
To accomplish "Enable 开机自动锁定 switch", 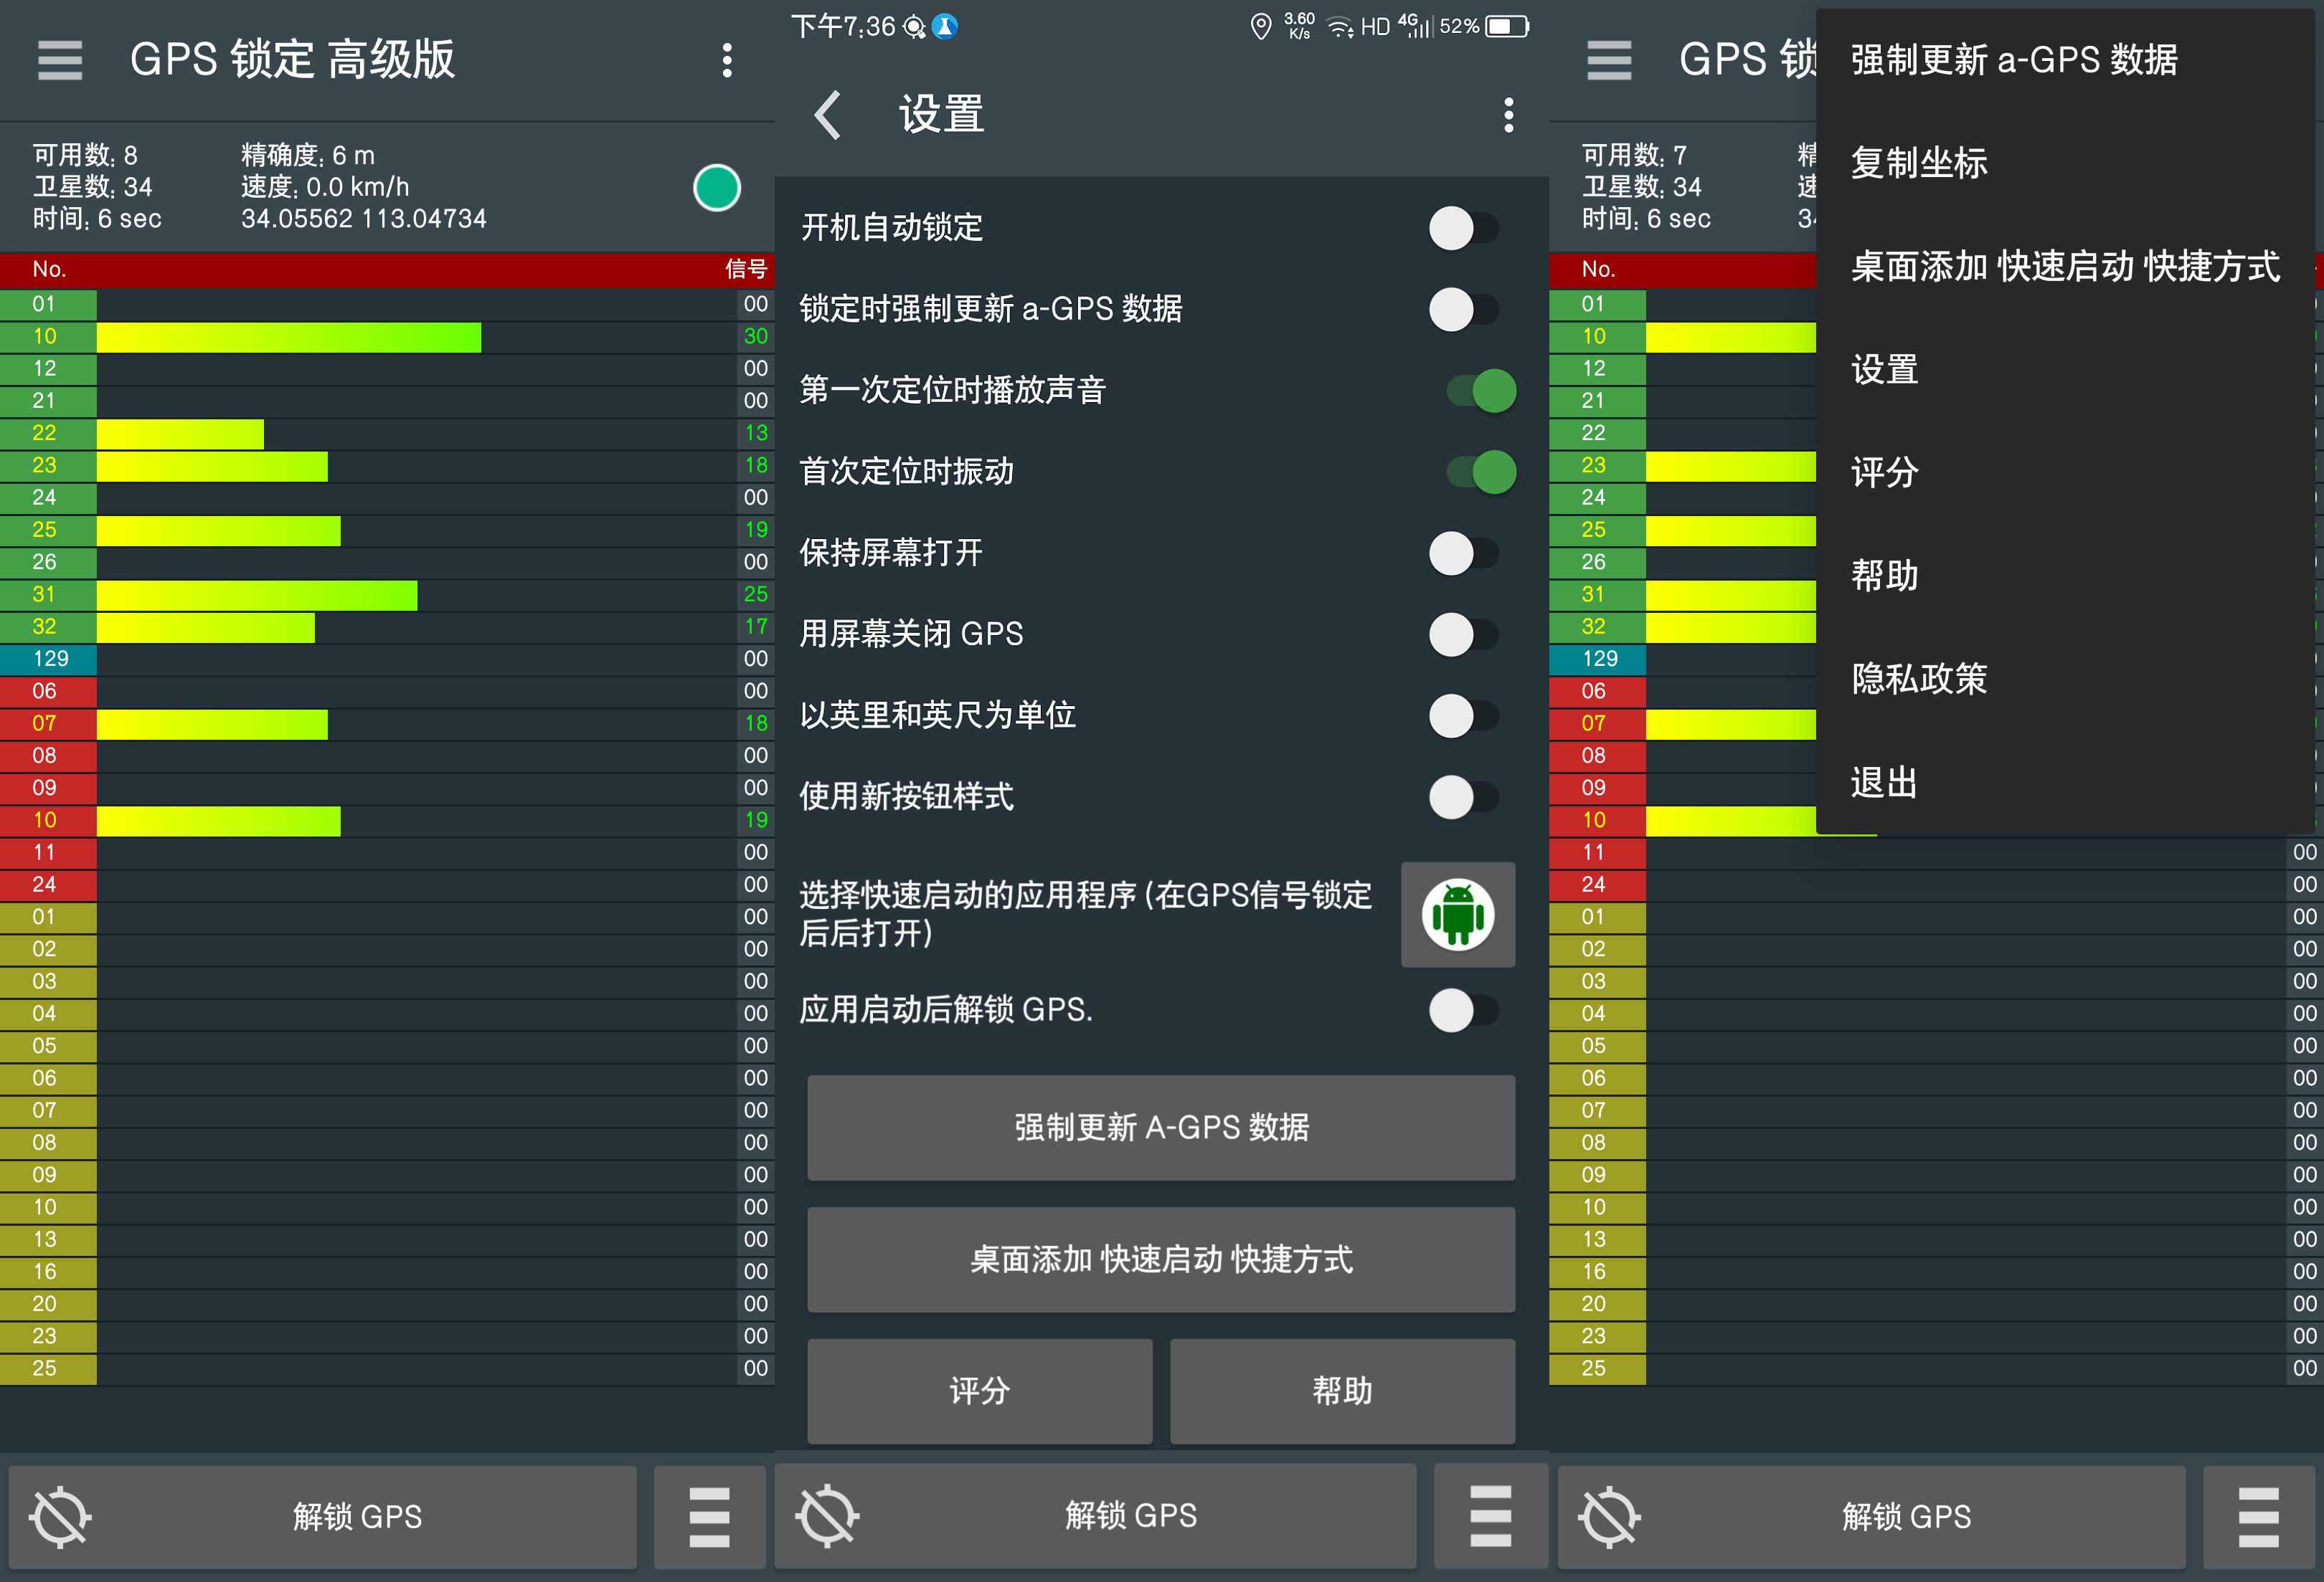I will point(1463,228).
